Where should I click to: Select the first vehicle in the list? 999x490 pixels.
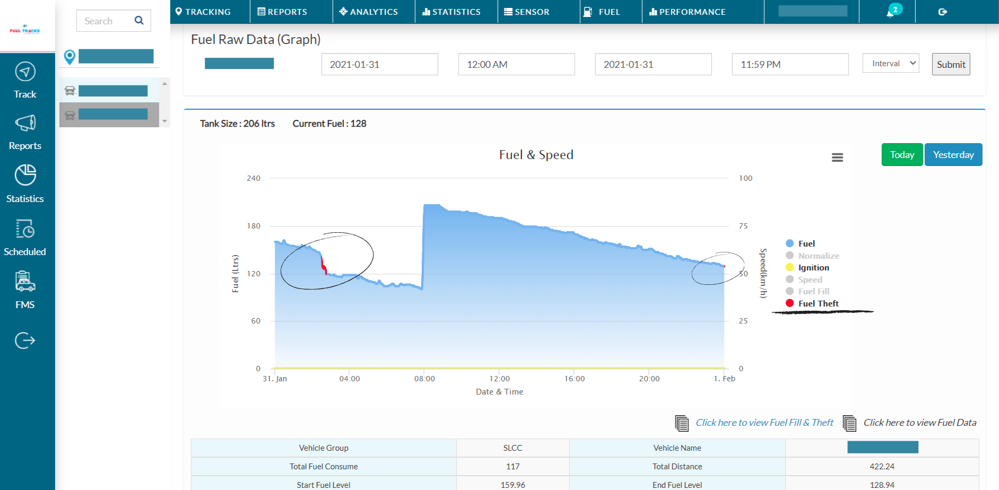coord(109,91)
